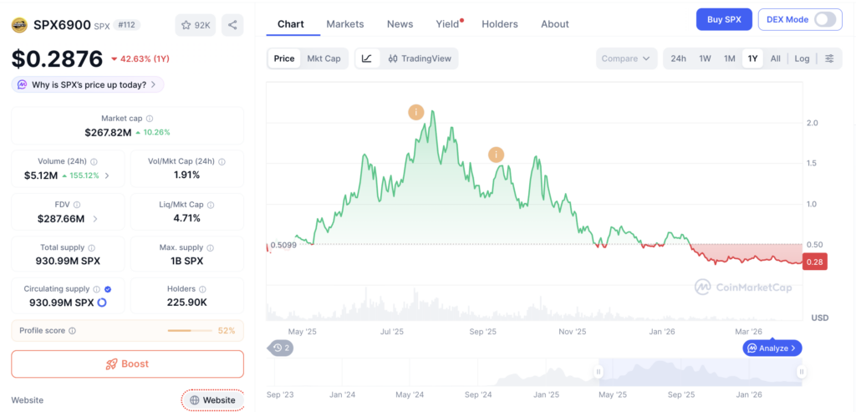The height and width of the screenshot is (412, 856).
Task: Click the first orange event marker on the chart
Action: pos(416,113)
